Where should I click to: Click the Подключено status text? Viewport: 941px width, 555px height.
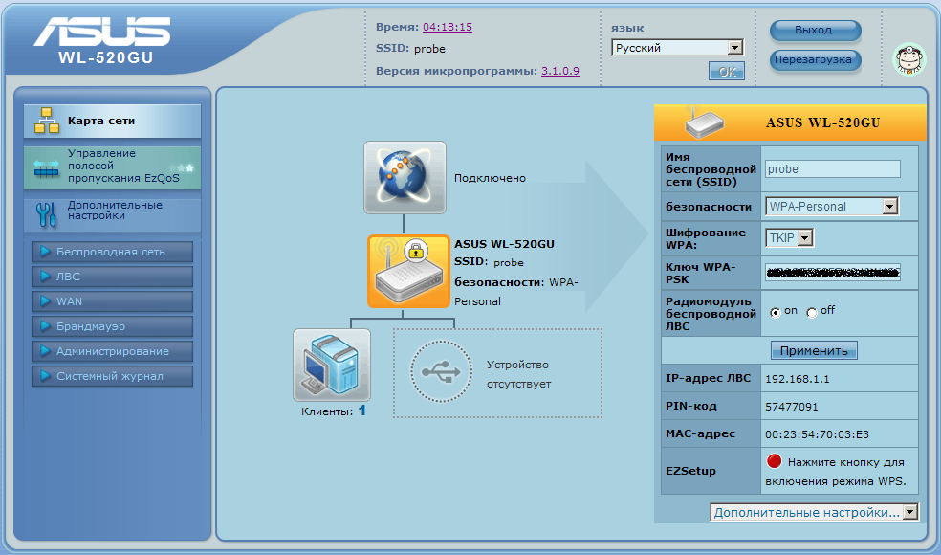[x=490, y=178]
